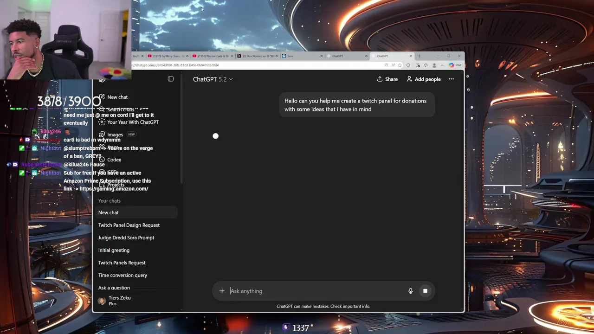
Task: Open the Images section in the sidebar
Action: point(115,135)
